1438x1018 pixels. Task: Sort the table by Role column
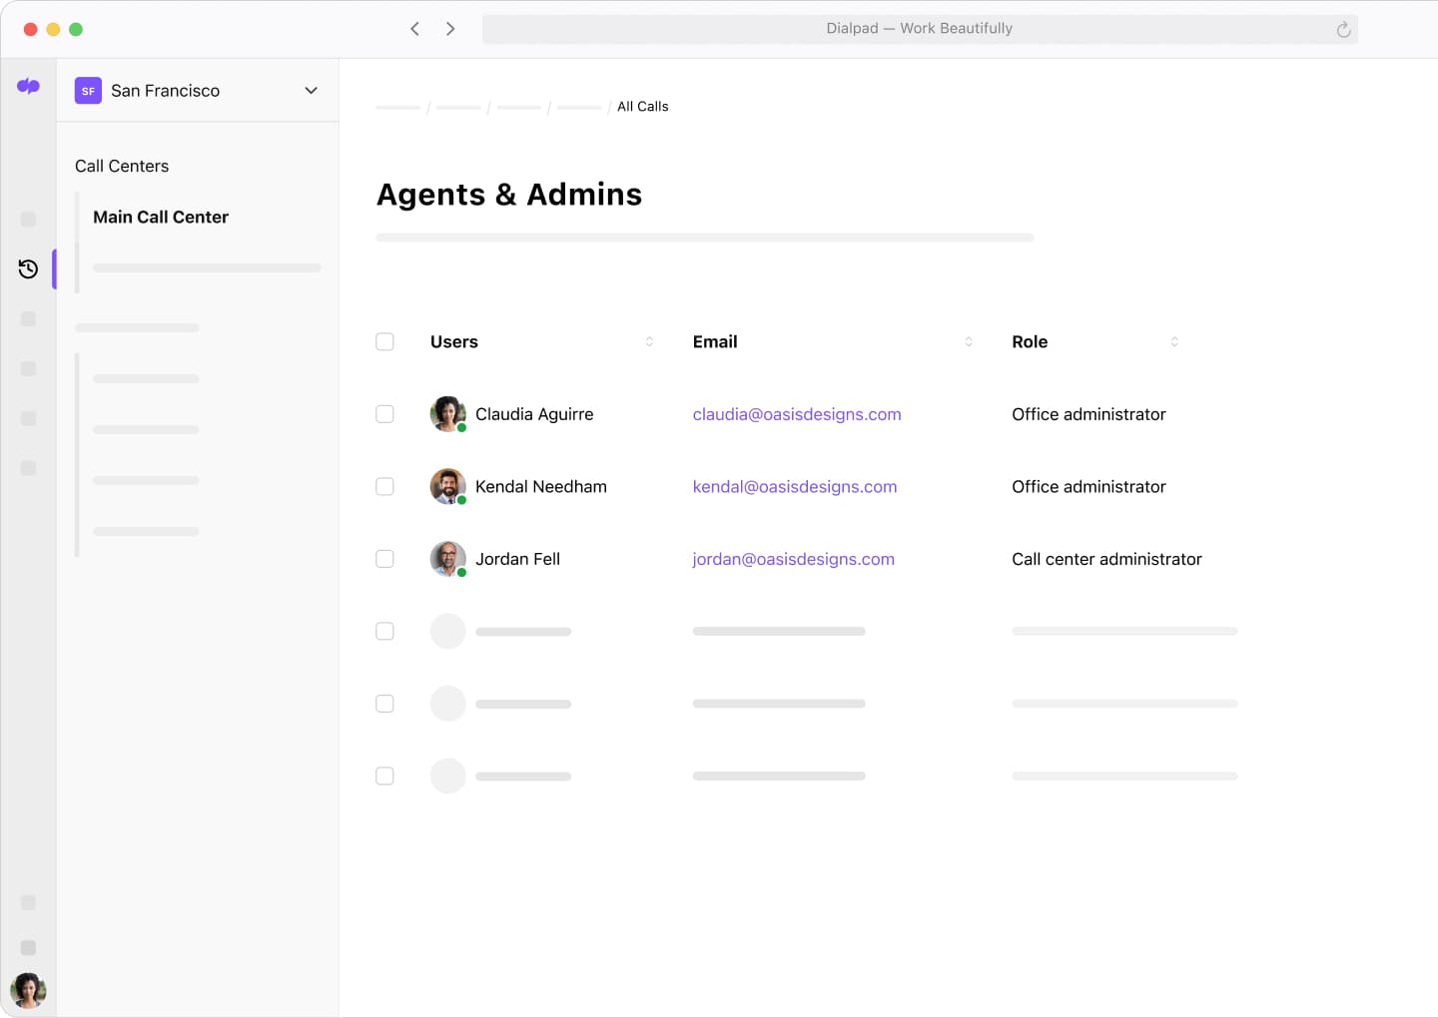tap(1174, 341)
